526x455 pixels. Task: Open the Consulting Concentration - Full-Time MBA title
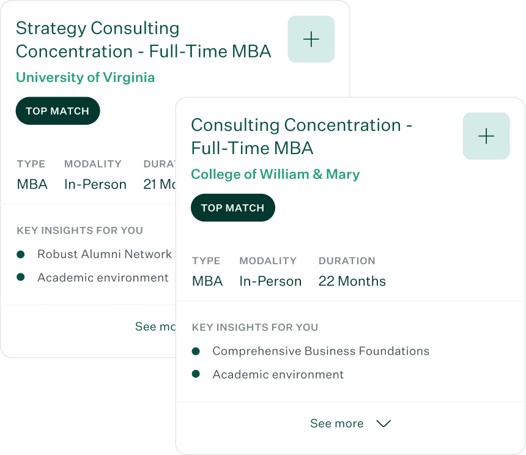pyautogui.click(x=302, y=136)
